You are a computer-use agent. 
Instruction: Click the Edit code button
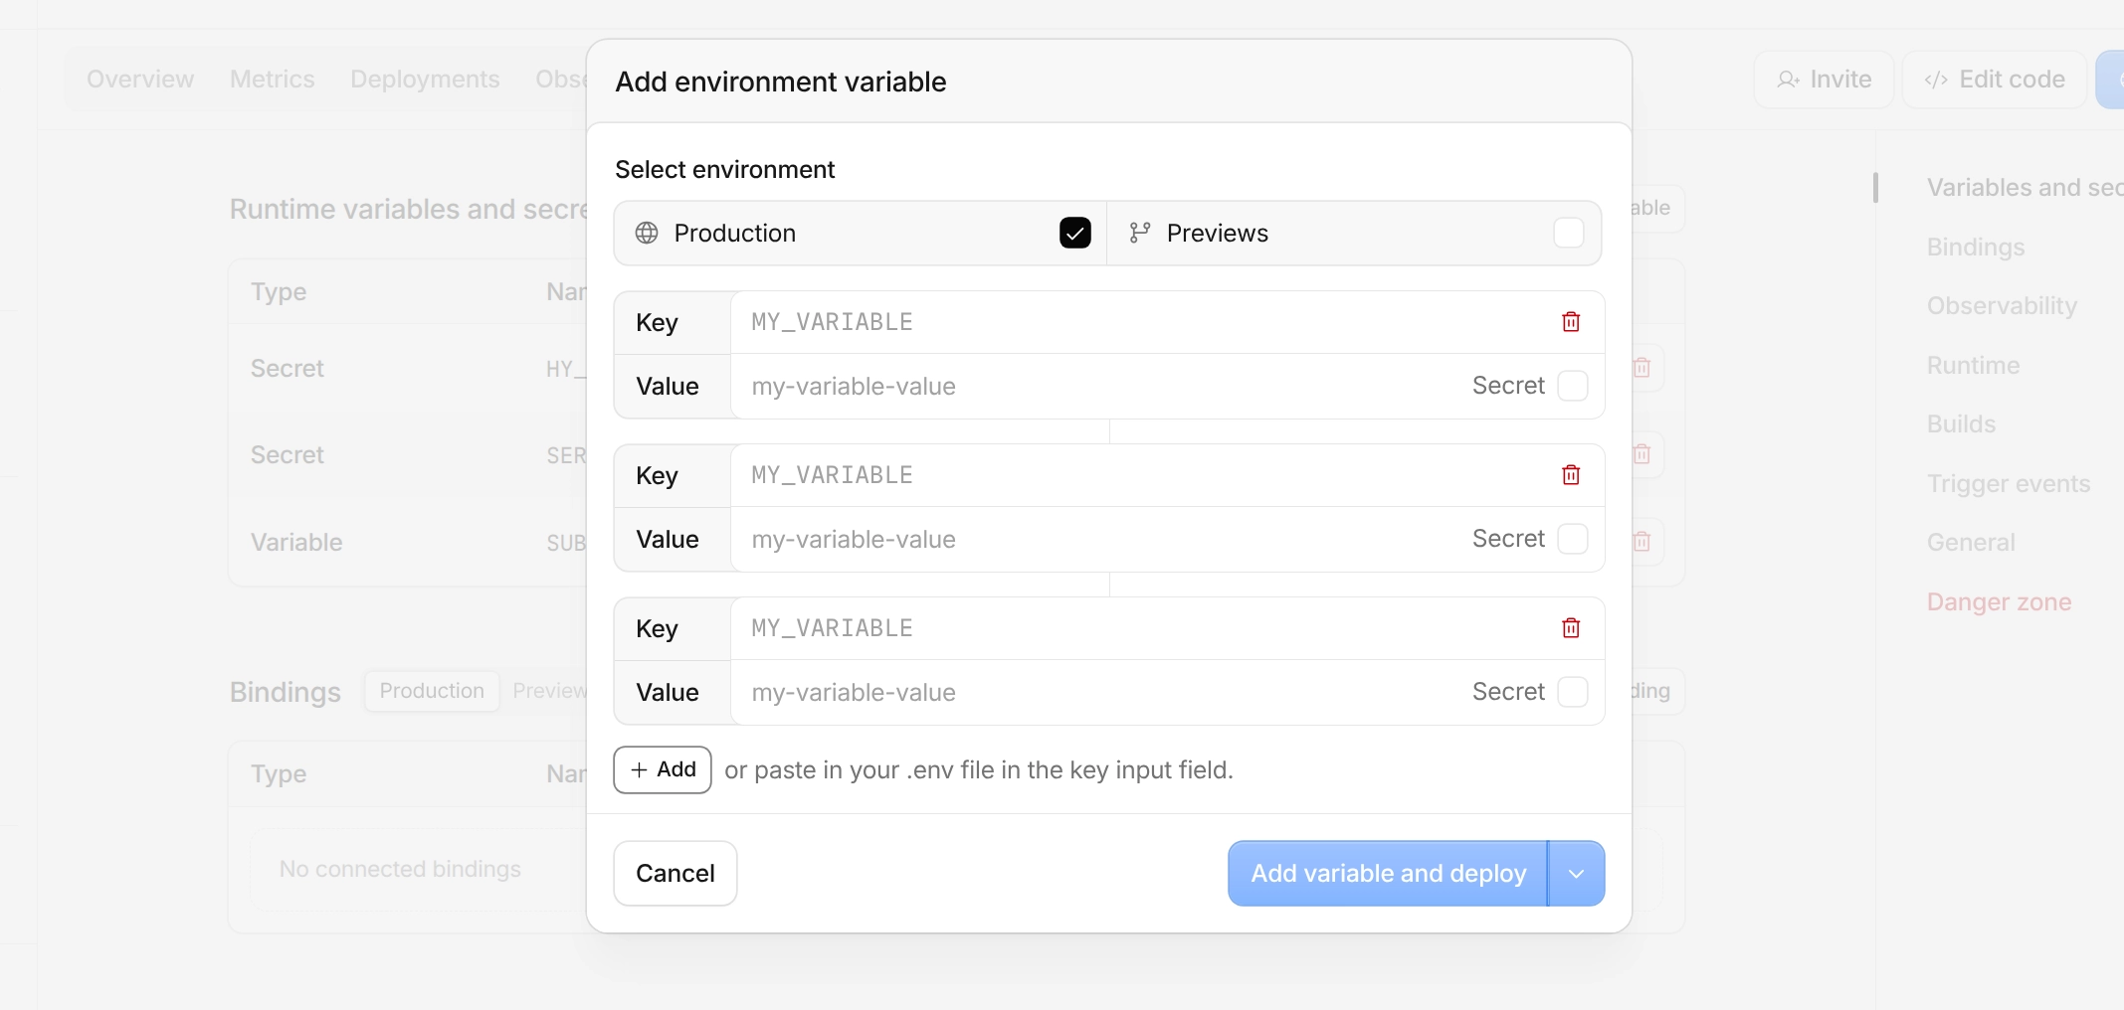pos(1995,80)
